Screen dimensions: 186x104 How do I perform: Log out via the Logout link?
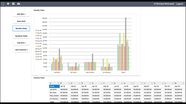(179, 4)
